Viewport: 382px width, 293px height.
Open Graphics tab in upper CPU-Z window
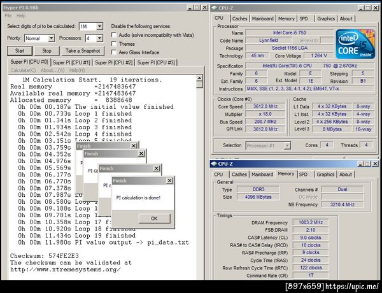[326, 18]
